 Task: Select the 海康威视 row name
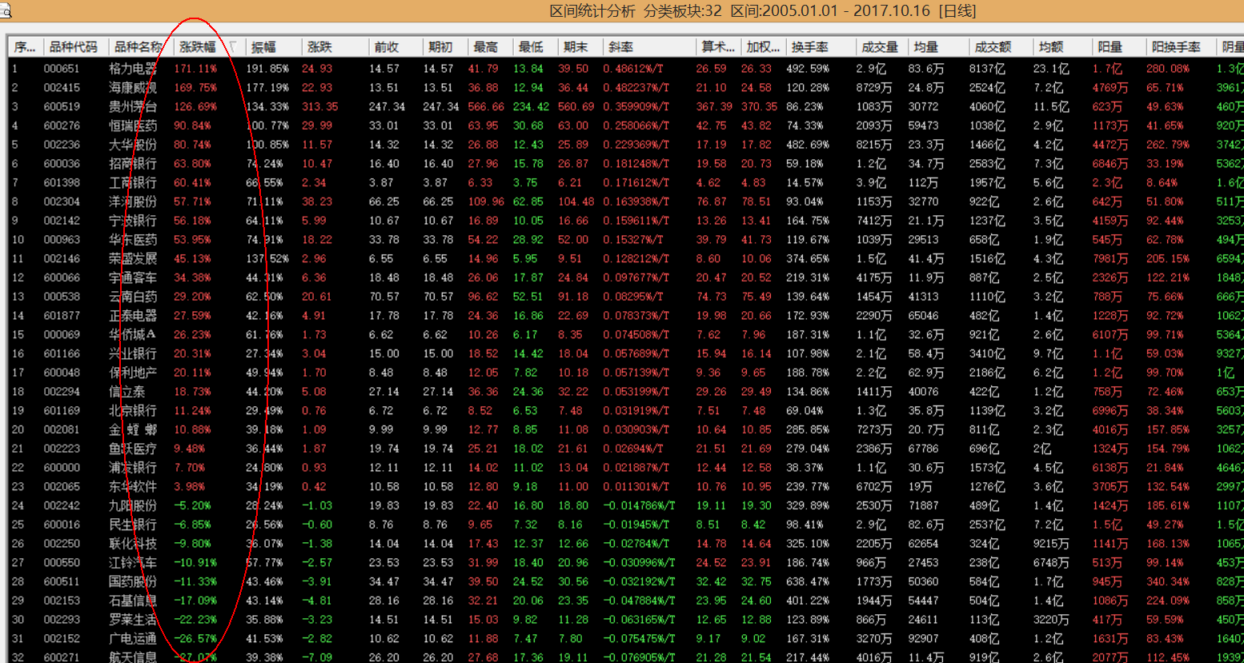click(x=133, y=88)
